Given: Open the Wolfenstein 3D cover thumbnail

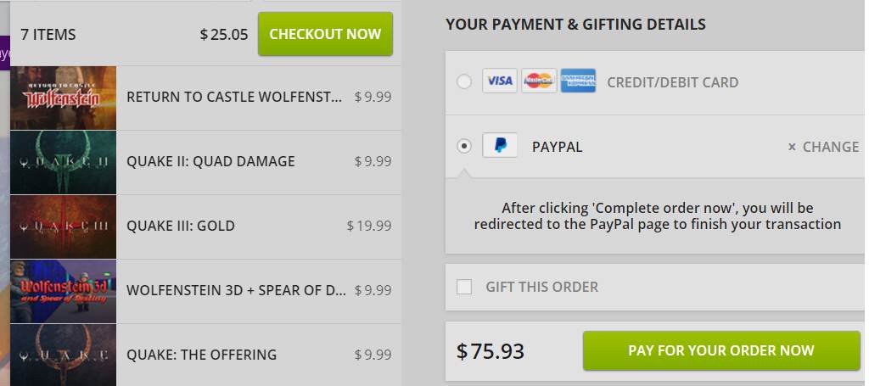Looking at the screenshot, I should tap(63, 291).
